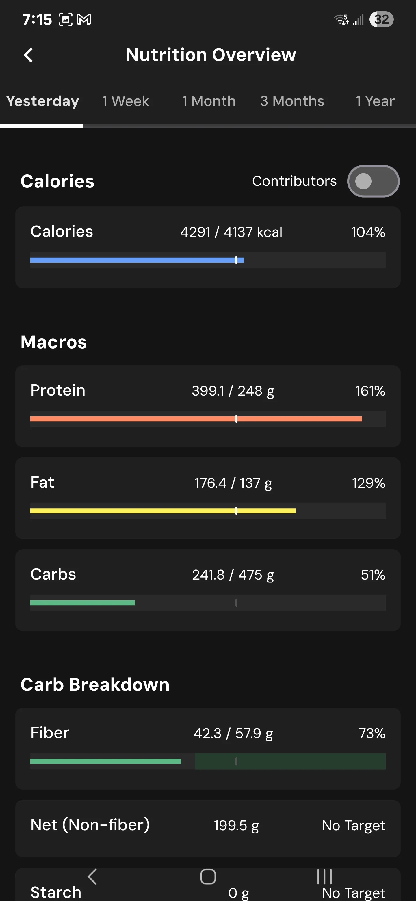Open the Calories card showing 104%
Viewport: 416px width, 901px height.
coord(208,247)
